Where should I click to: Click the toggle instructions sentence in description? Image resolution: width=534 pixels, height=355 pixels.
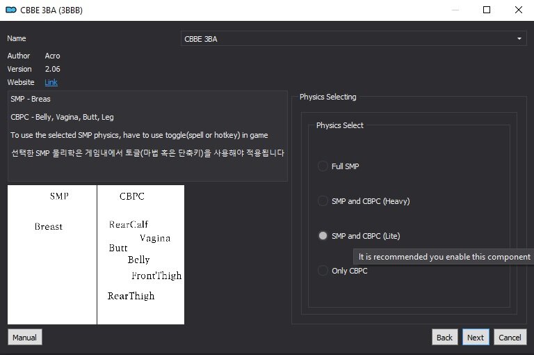[139, 135]
